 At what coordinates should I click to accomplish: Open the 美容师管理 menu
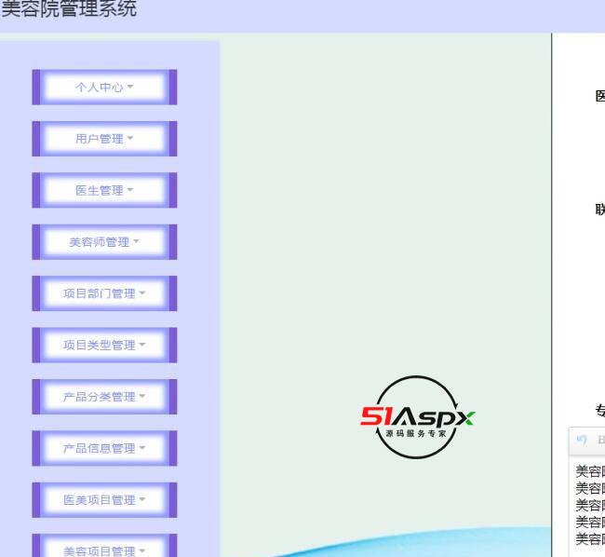click(104, 242)
